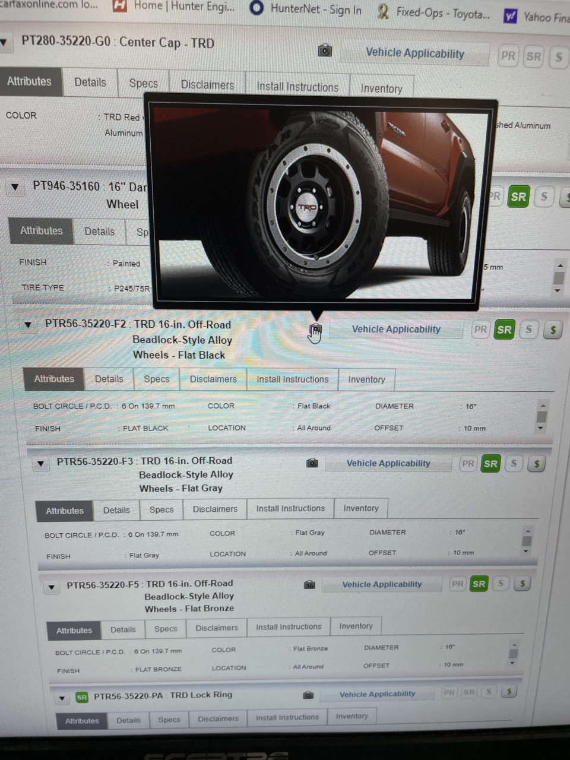Click the attributes scrollbar of PTR56-35220-F3
Viewport: 570px width, 760px height.
pyautogui.click(x=526, y=541)
